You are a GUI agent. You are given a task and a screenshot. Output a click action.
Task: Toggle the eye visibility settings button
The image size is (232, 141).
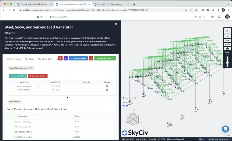[x=227, y=36]
